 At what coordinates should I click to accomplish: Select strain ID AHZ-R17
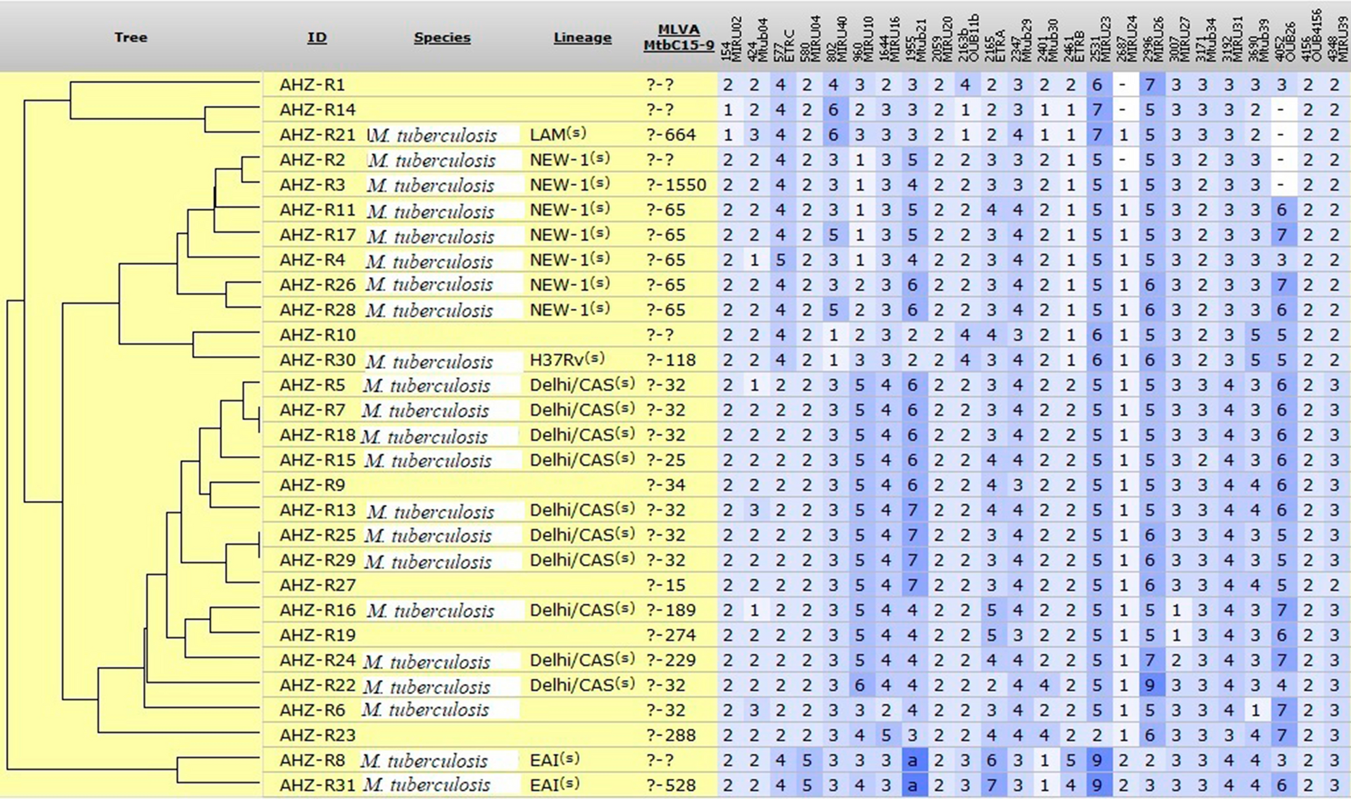pos(317,235)
